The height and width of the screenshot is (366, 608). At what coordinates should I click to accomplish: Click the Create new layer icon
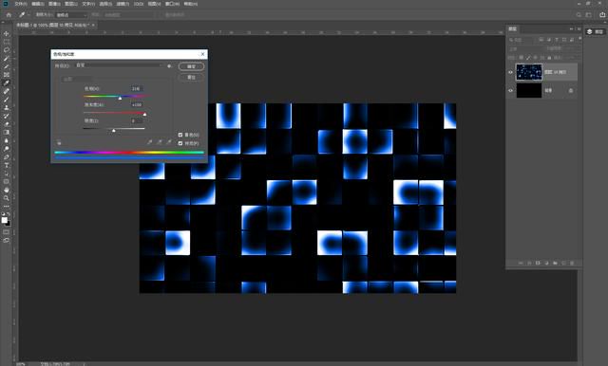coord(563,263)
